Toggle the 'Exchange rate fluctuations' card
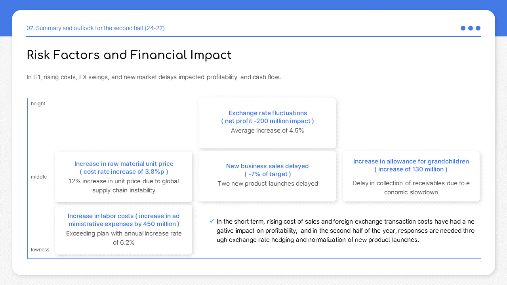507x285 pixels. tap(267, 123)
